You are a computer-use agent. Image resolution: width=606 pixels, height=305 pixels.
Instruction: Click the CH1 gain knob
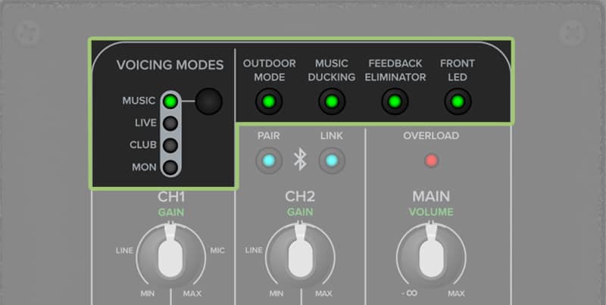click(x=170, y=257)
